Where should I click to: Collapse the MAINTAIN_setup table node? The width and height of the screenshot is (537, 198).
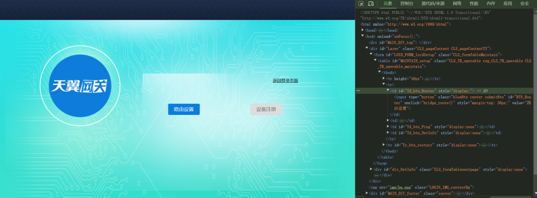[x=375, y=61]
